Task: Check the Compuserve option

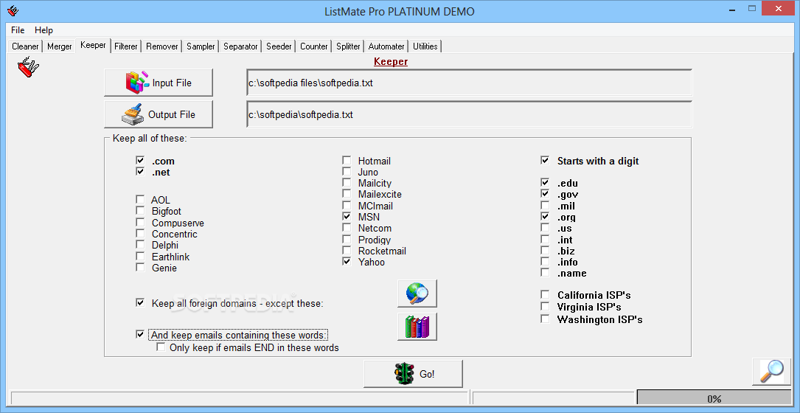Action: click(140, 223)
